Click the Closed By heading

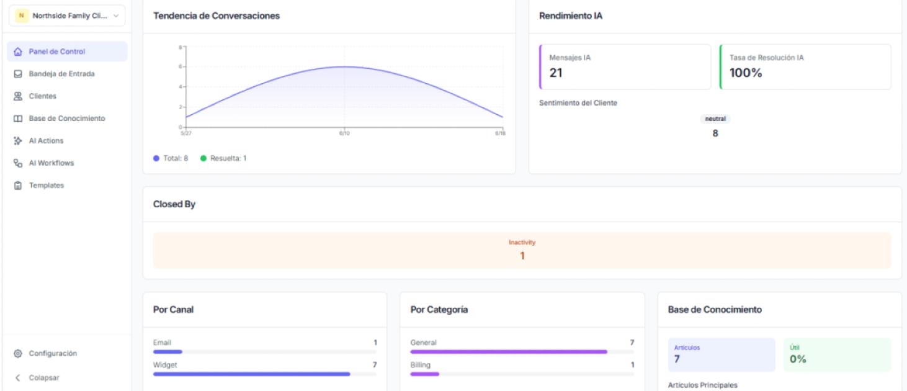[174, 204]
